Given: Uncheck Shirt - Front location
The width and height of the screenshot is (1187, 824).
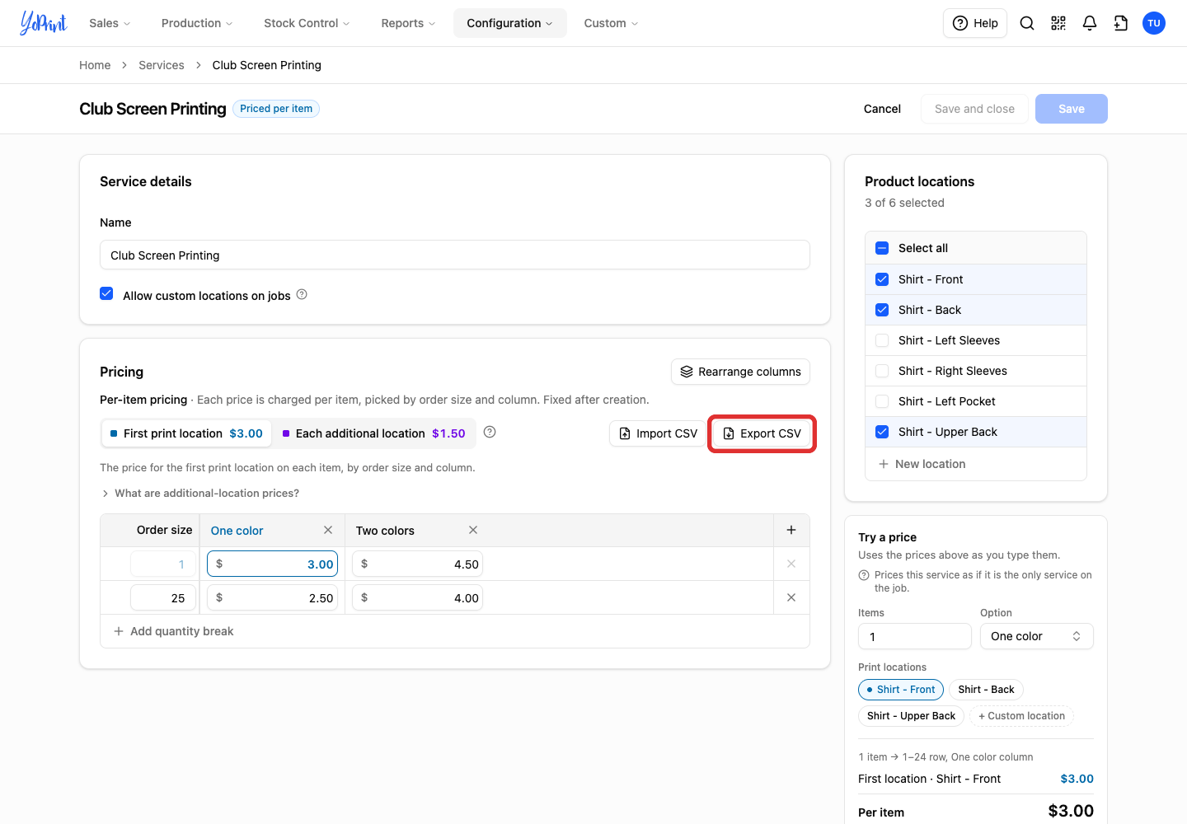Looking at the screenshot, I should pyautogui.click(x=882, y=279).
